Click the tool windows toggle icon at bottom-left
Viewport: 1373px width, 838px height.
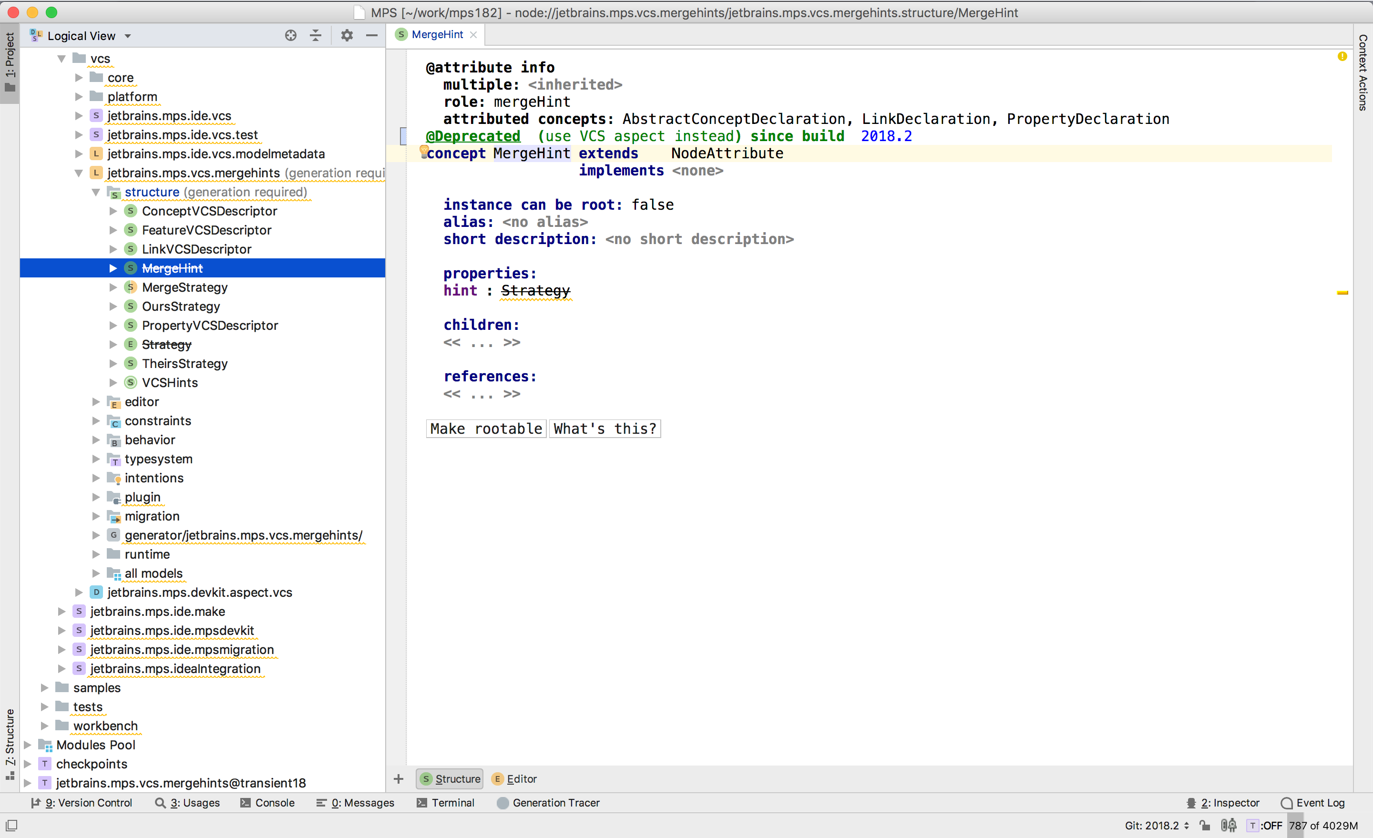tap(11, 825)
